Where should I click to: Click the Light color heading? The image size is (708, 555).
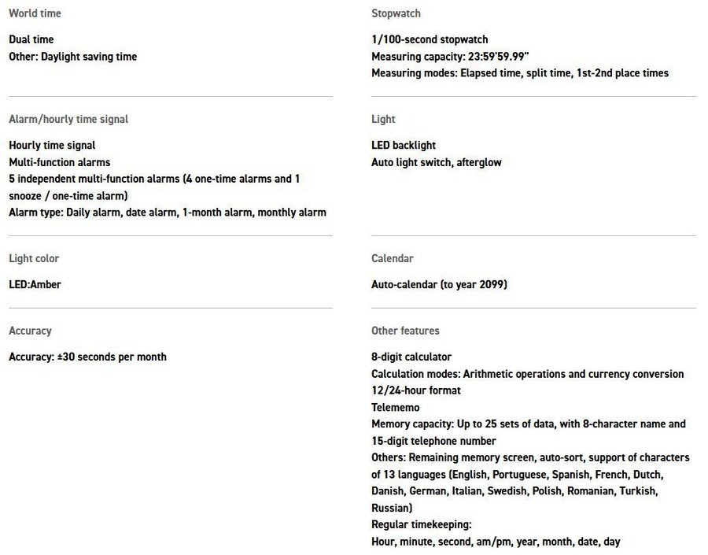point(34,258)
